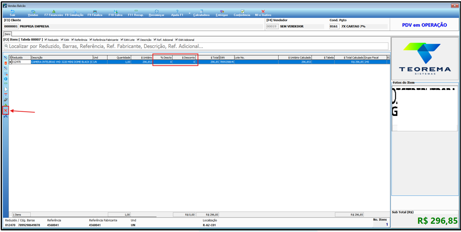Click the % Descto cell in item row

[163, 62]
